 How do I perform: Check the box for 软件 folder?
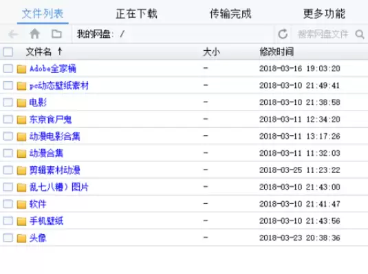[x=8, y=204]
